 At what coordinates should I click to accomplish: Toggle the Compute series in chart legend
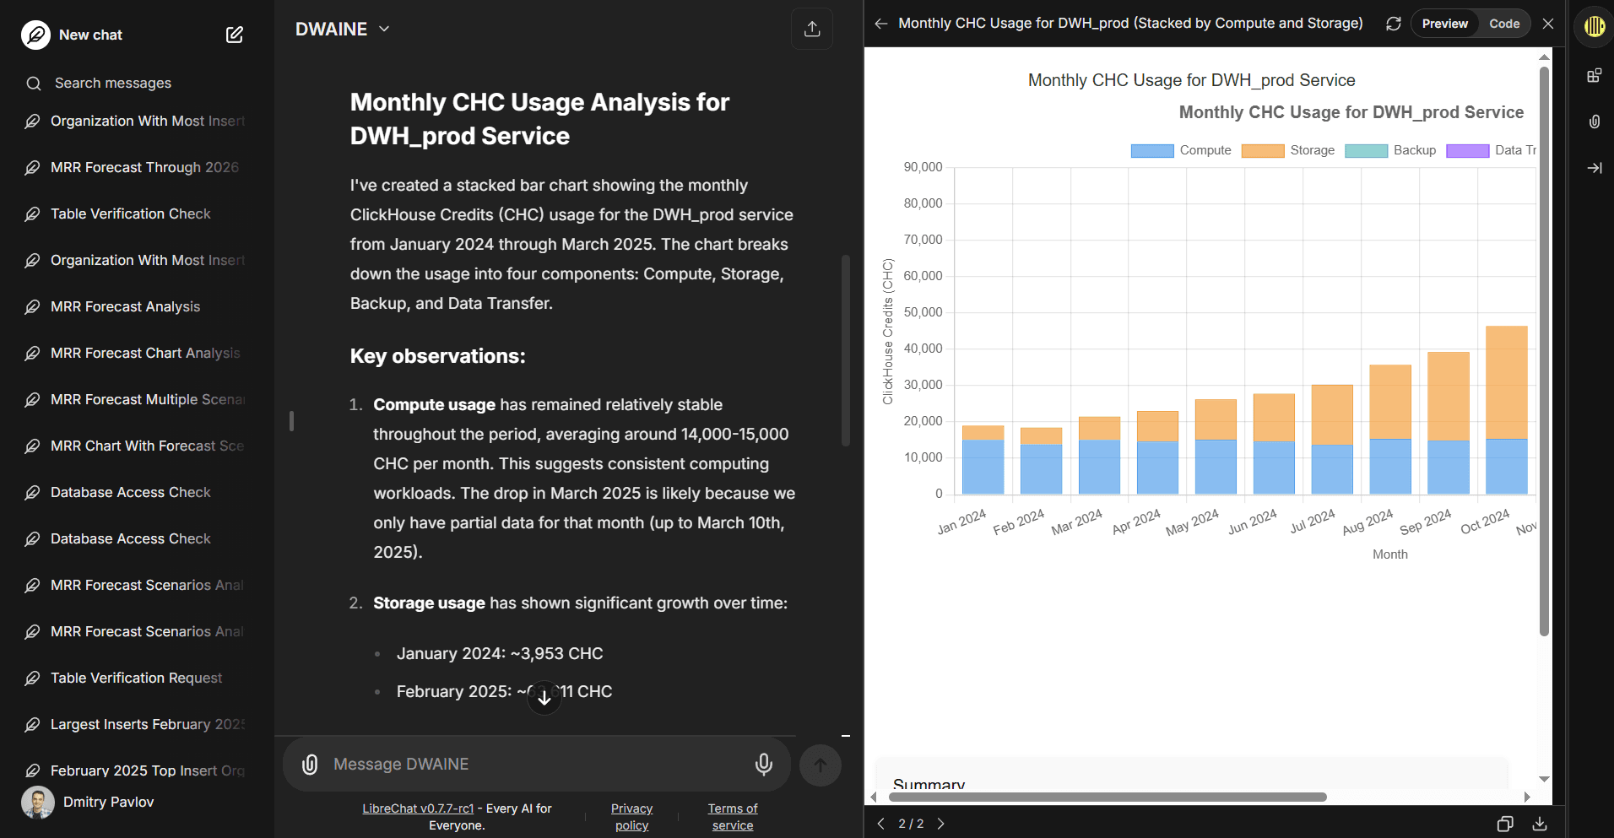(1181, 150)
